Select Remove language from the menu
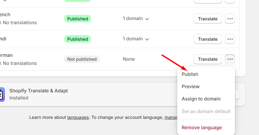This screenshot has width=259, height=135. pos(202,128)
